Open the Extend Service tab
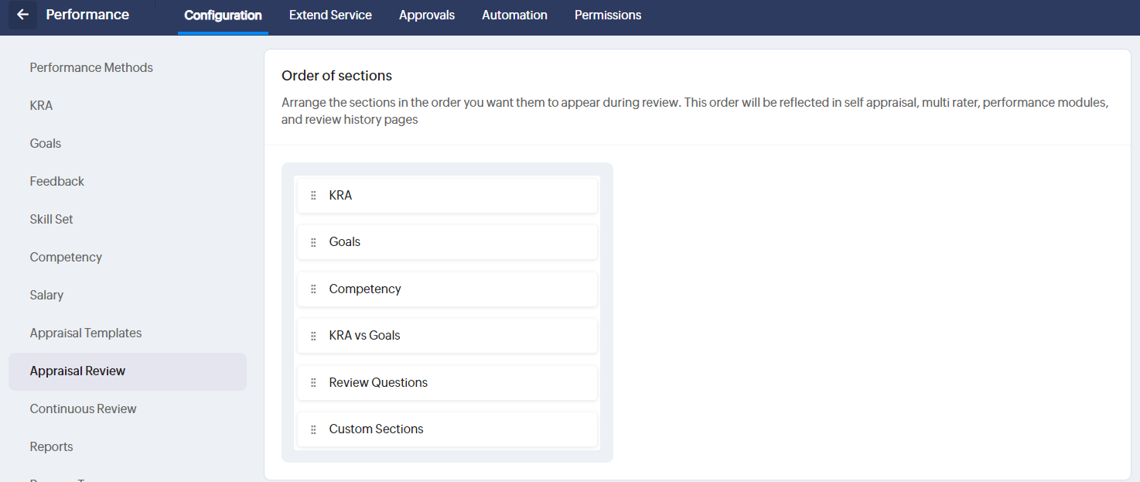 330,15
